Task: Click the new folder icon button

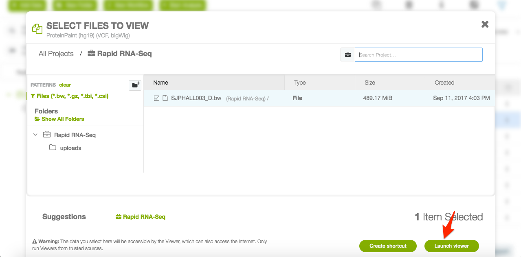Action: click(x=135, y=85)
